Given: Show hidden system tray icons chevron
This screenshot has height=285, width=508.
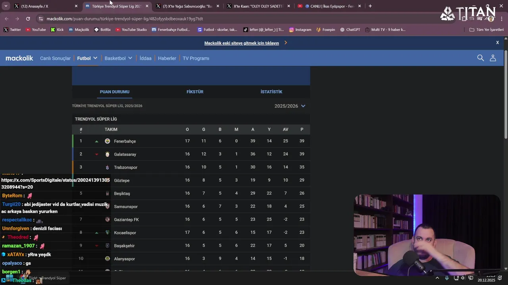Looking at the screenshot, I should point(437,278).
